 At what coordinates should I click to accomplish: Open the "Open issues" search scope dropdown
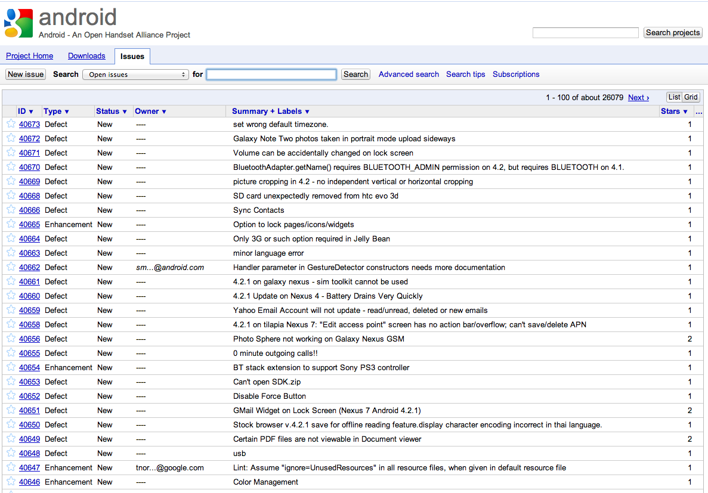point(135,74)
